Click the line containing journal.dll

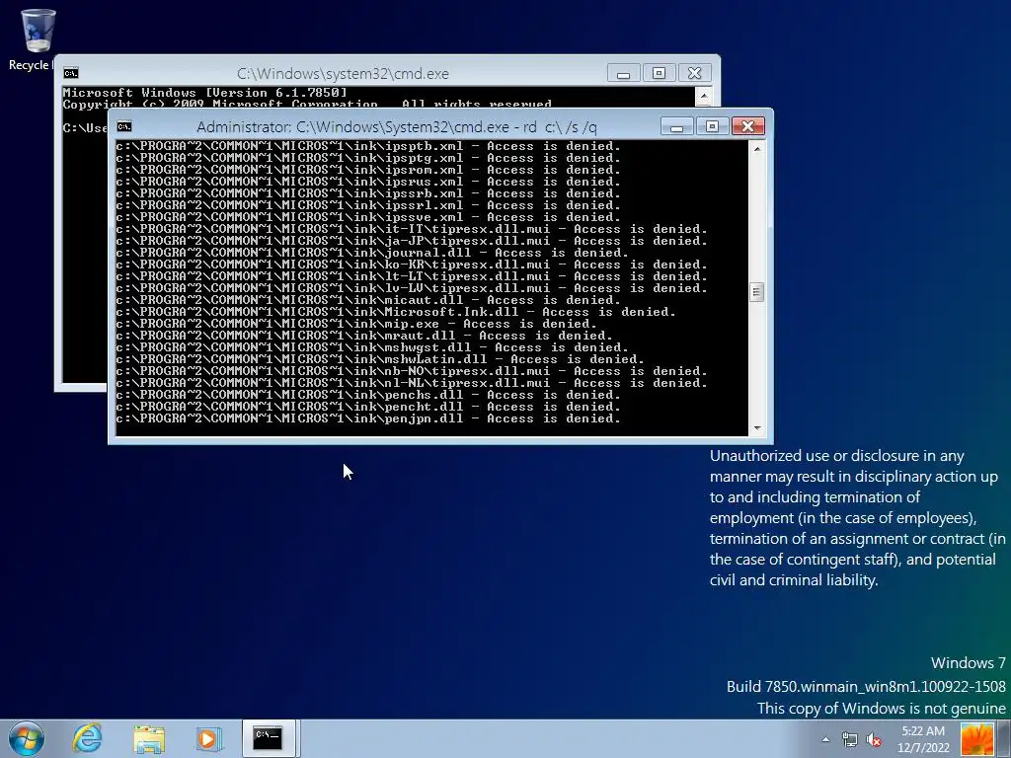[x=372, y=253]
